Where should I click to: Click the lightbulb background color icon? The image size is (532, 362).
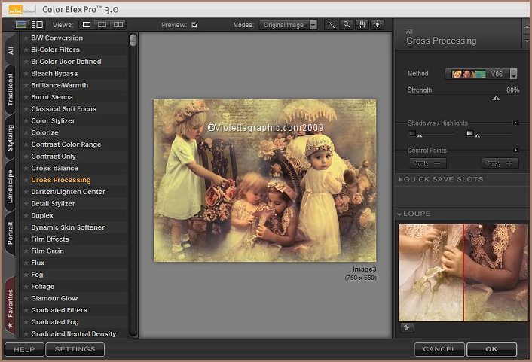pyautogui.click(x=377, y=25)
